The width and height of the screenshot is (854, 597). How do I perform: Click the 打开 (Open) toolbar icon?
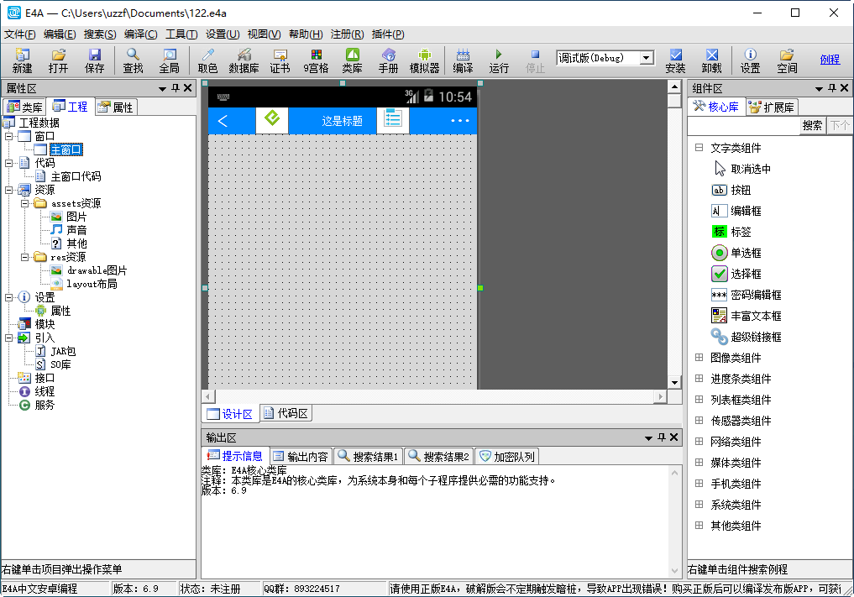tap(58, 60)
